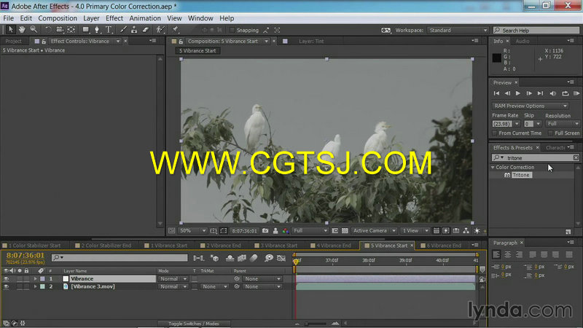Viewport: 583px width, 328px height.
Task: Open RAM Preview Options dropdown
Action: 531,106
